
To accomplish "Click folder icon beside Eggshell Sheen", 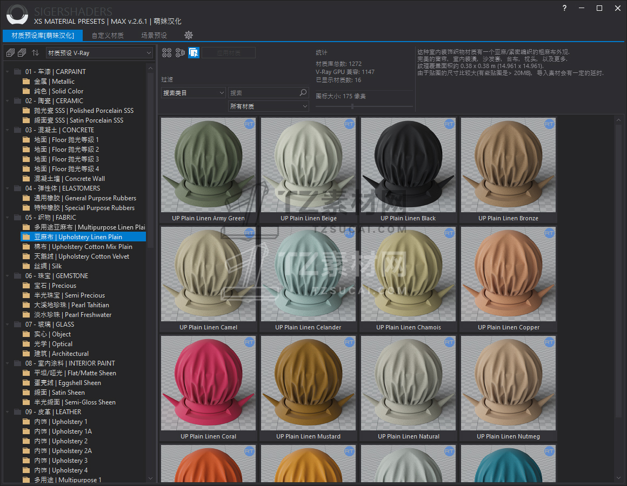I will coord(26,382).
